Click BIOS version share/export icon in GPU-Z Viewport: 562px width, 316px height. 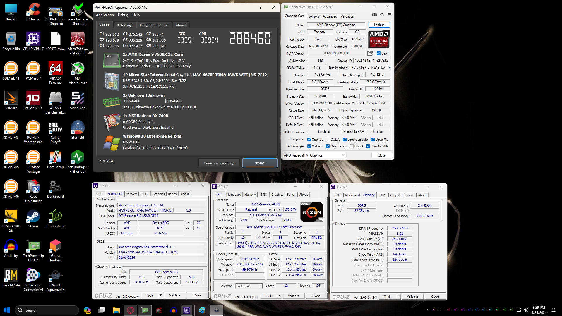coord(370,53)
